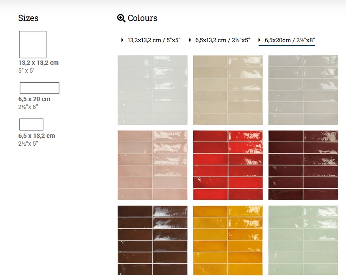Click the magnifier zoom icon beside Colours
The height and width of the screenshot is (278, 346).
[x=121, y=18]
